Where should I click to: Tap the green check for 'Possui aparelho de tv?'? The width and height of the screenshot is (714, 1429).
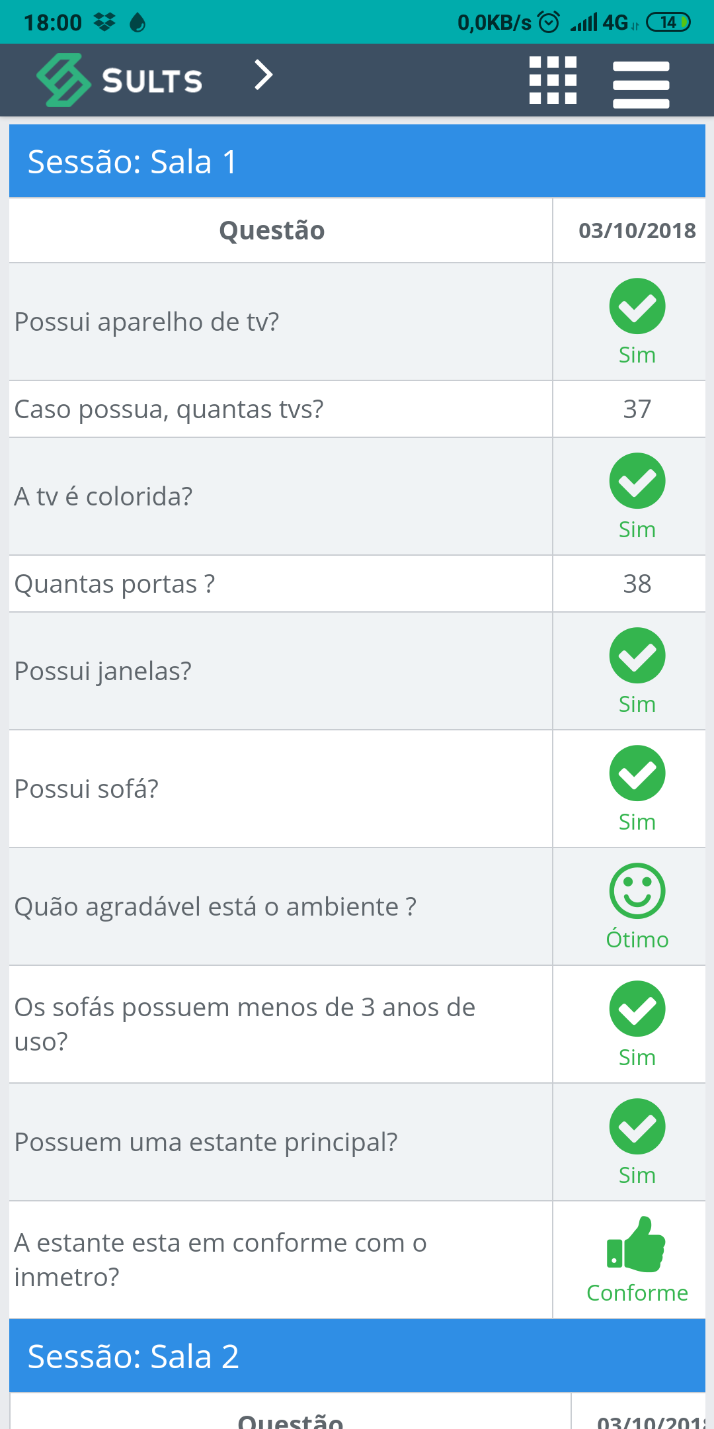637,306
